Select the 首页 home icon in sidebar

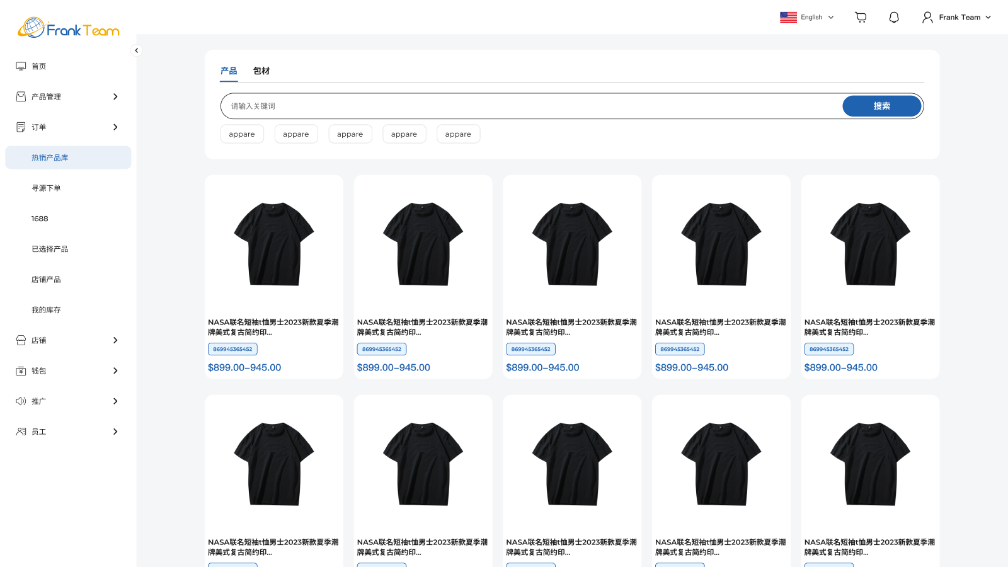21,66
